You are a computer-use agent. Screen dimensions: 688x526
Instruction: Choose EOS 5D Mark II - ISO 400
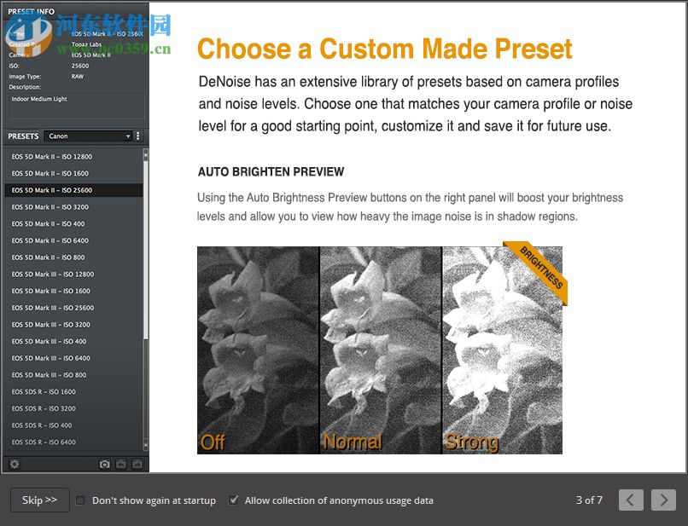pos(73,224)
